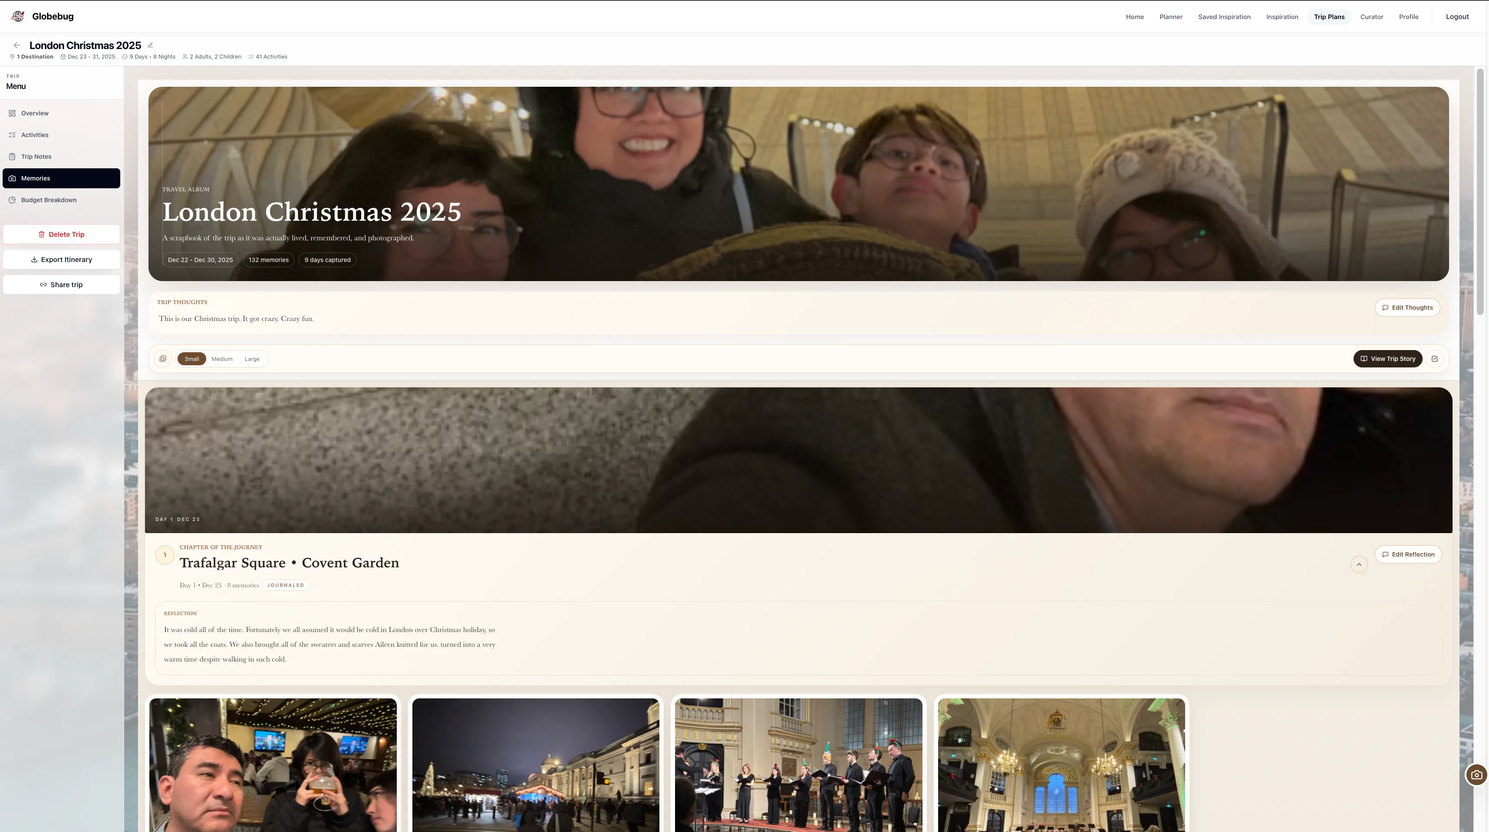Click the Logout link
Screen dimensions: 1489x832
pyautogui.click(x=1457, y=17)
